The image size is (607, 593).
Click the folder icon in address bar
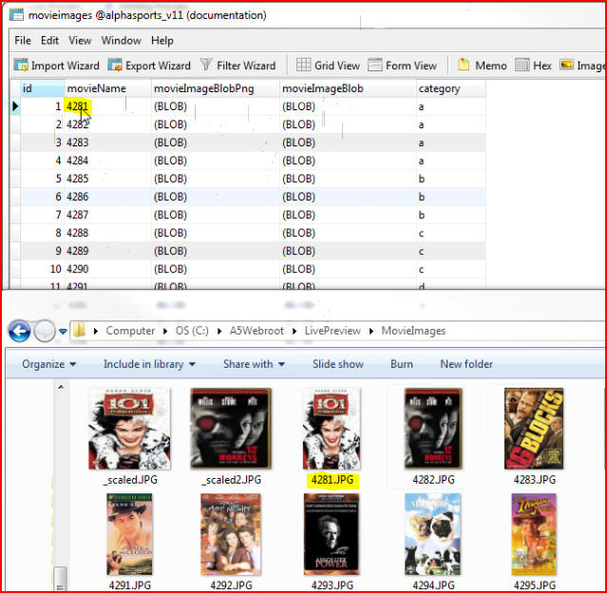click(x=79, y=331)
